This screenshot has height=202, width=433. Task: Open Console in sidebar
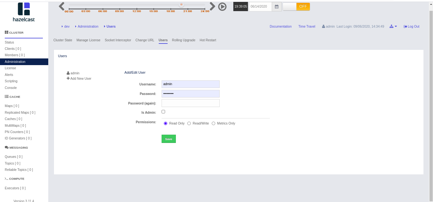(x=11, y=88)
